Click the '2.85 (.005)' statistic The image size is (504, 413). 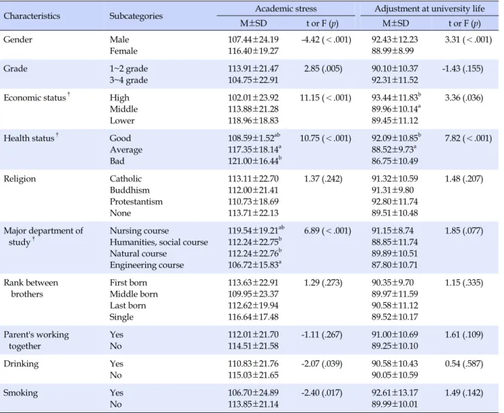[x=323, y=69]
